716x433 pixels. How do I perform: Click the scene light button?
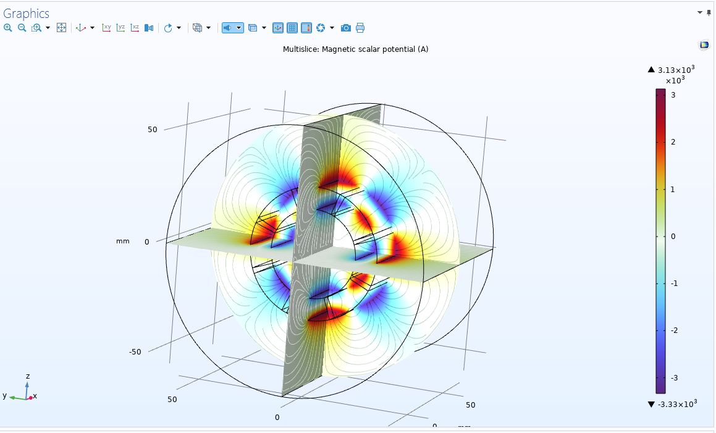tap(228, 28)
